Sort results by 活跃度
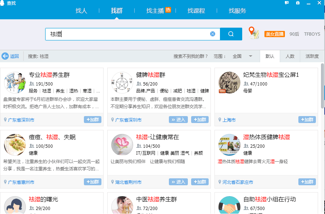325x214 pixels. click(312, 56)
